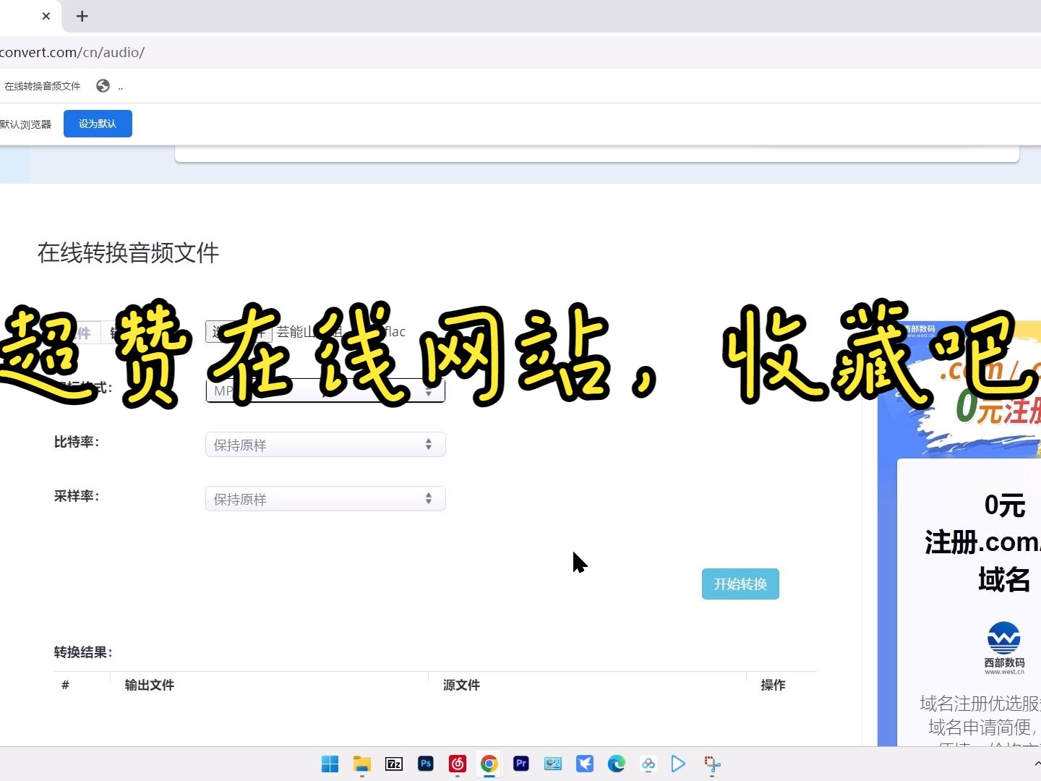1041x781 pixels.
Task: Click the 设为默认 button
Action: coord(98,124)
